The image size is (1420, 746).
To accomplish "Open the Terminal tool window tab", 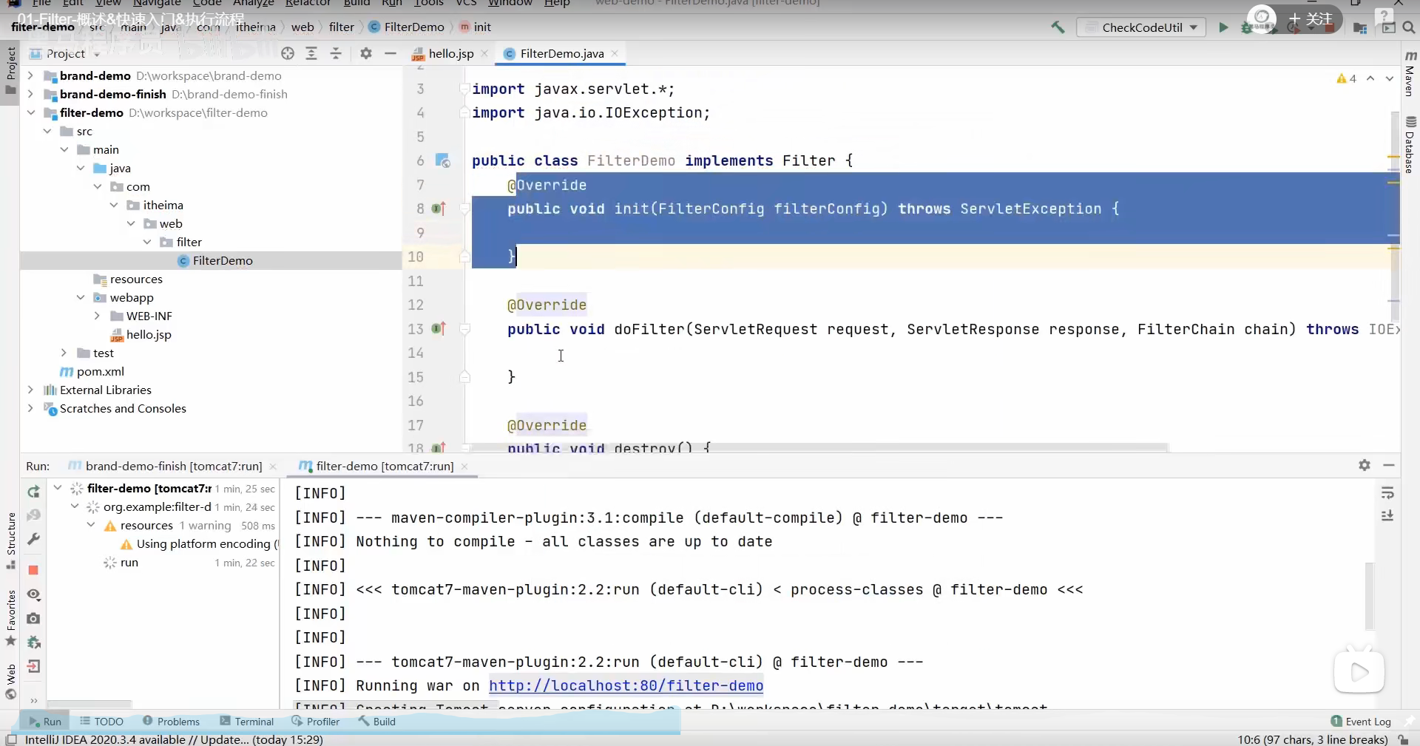I will 247,722.
